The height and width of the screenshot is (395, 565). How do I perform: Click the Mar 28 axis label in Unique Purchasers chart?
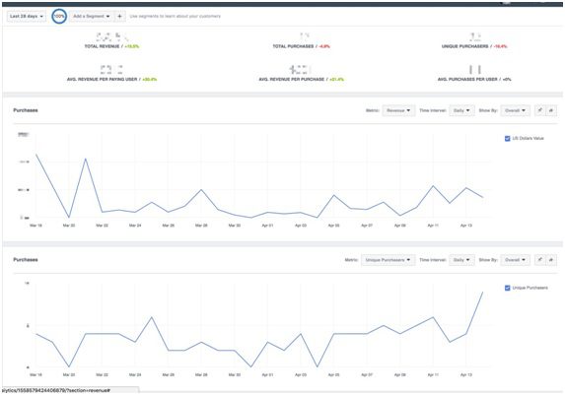201,375
